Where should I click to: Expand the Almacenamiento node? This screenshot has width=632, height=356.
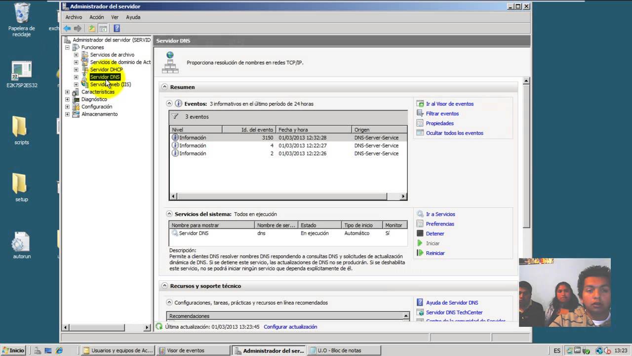coord(67,114)
